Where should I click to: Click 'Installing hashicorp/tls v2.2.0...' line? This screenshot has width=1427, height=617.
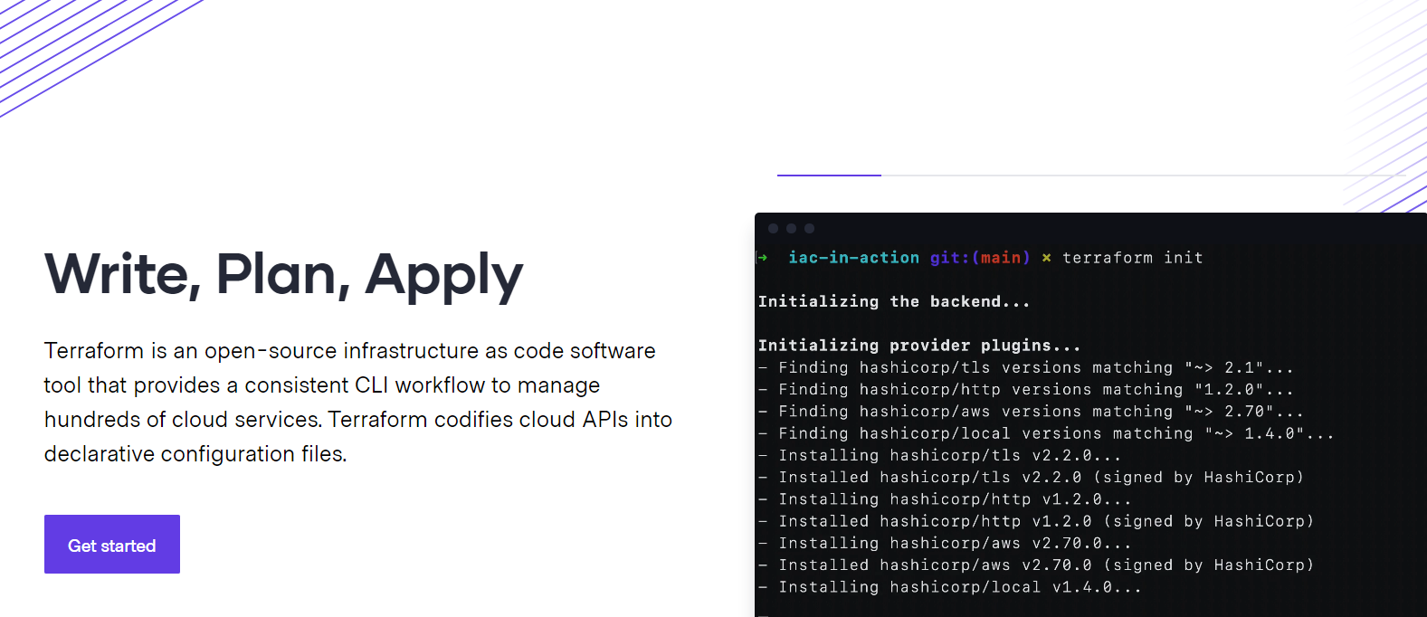click(x=940, y=455)
